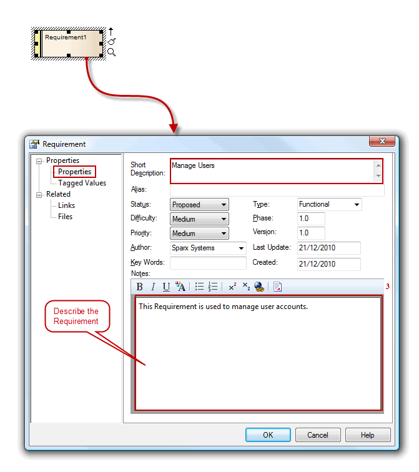
Task: Click in the Version field
Action: click(311, 233)
